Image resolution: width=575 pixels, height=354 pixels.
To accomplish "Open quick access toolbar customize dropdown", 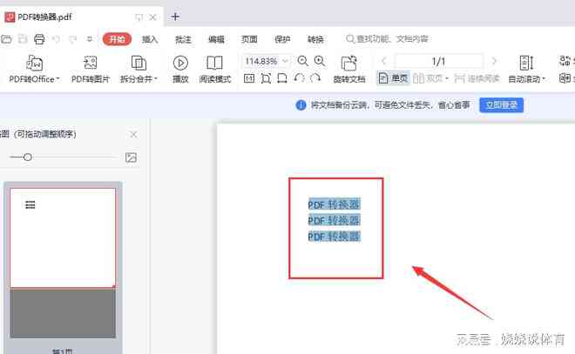I will coord(90,39).
